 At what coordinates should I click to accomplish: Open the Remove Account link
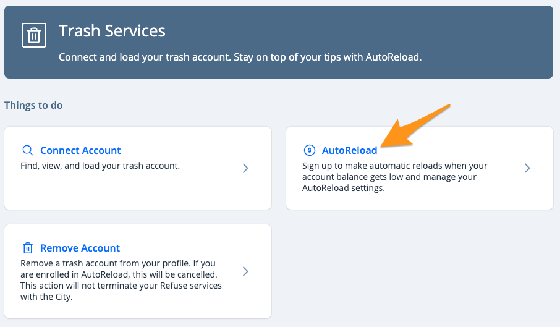(80, 248)
